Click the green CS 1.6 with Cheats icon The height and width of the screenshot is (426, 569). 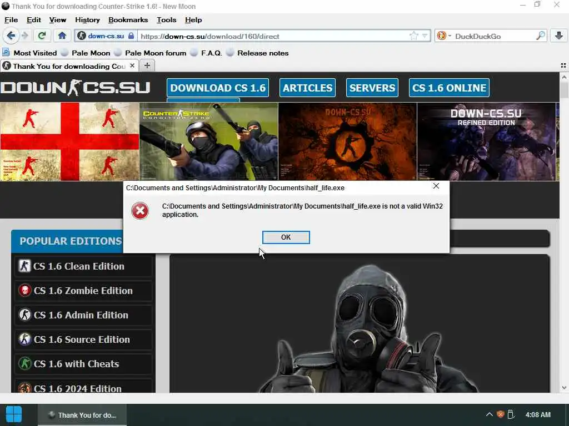(x=24, y=363)
